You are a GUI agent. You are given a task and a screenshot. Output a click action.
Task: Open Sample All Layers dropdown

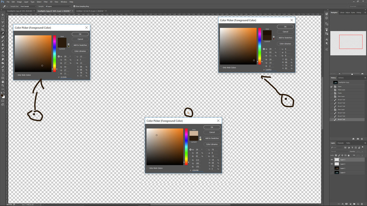click(x=58, y=6)
